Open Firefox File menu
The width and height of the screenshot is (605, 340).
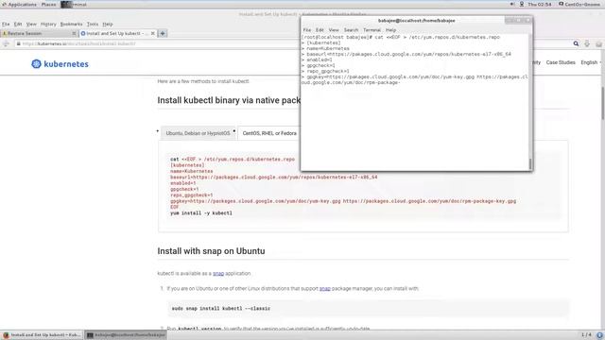[6, 24]
